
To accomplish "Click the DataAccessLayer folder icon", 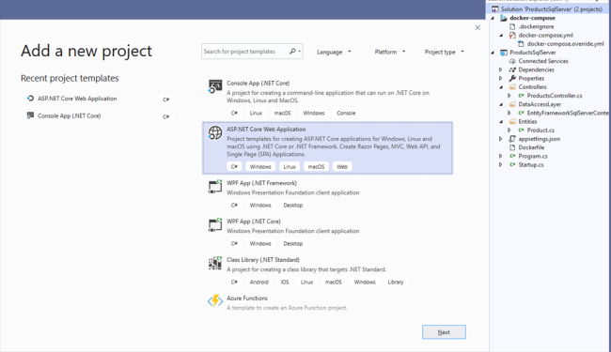I will (x=512, y=104).
